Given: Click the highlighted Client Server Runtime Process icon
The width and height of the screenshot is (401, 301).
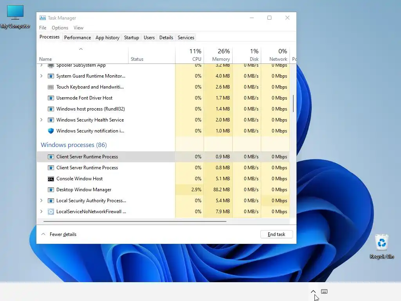Looking at the screenshot, I should 51,157.
